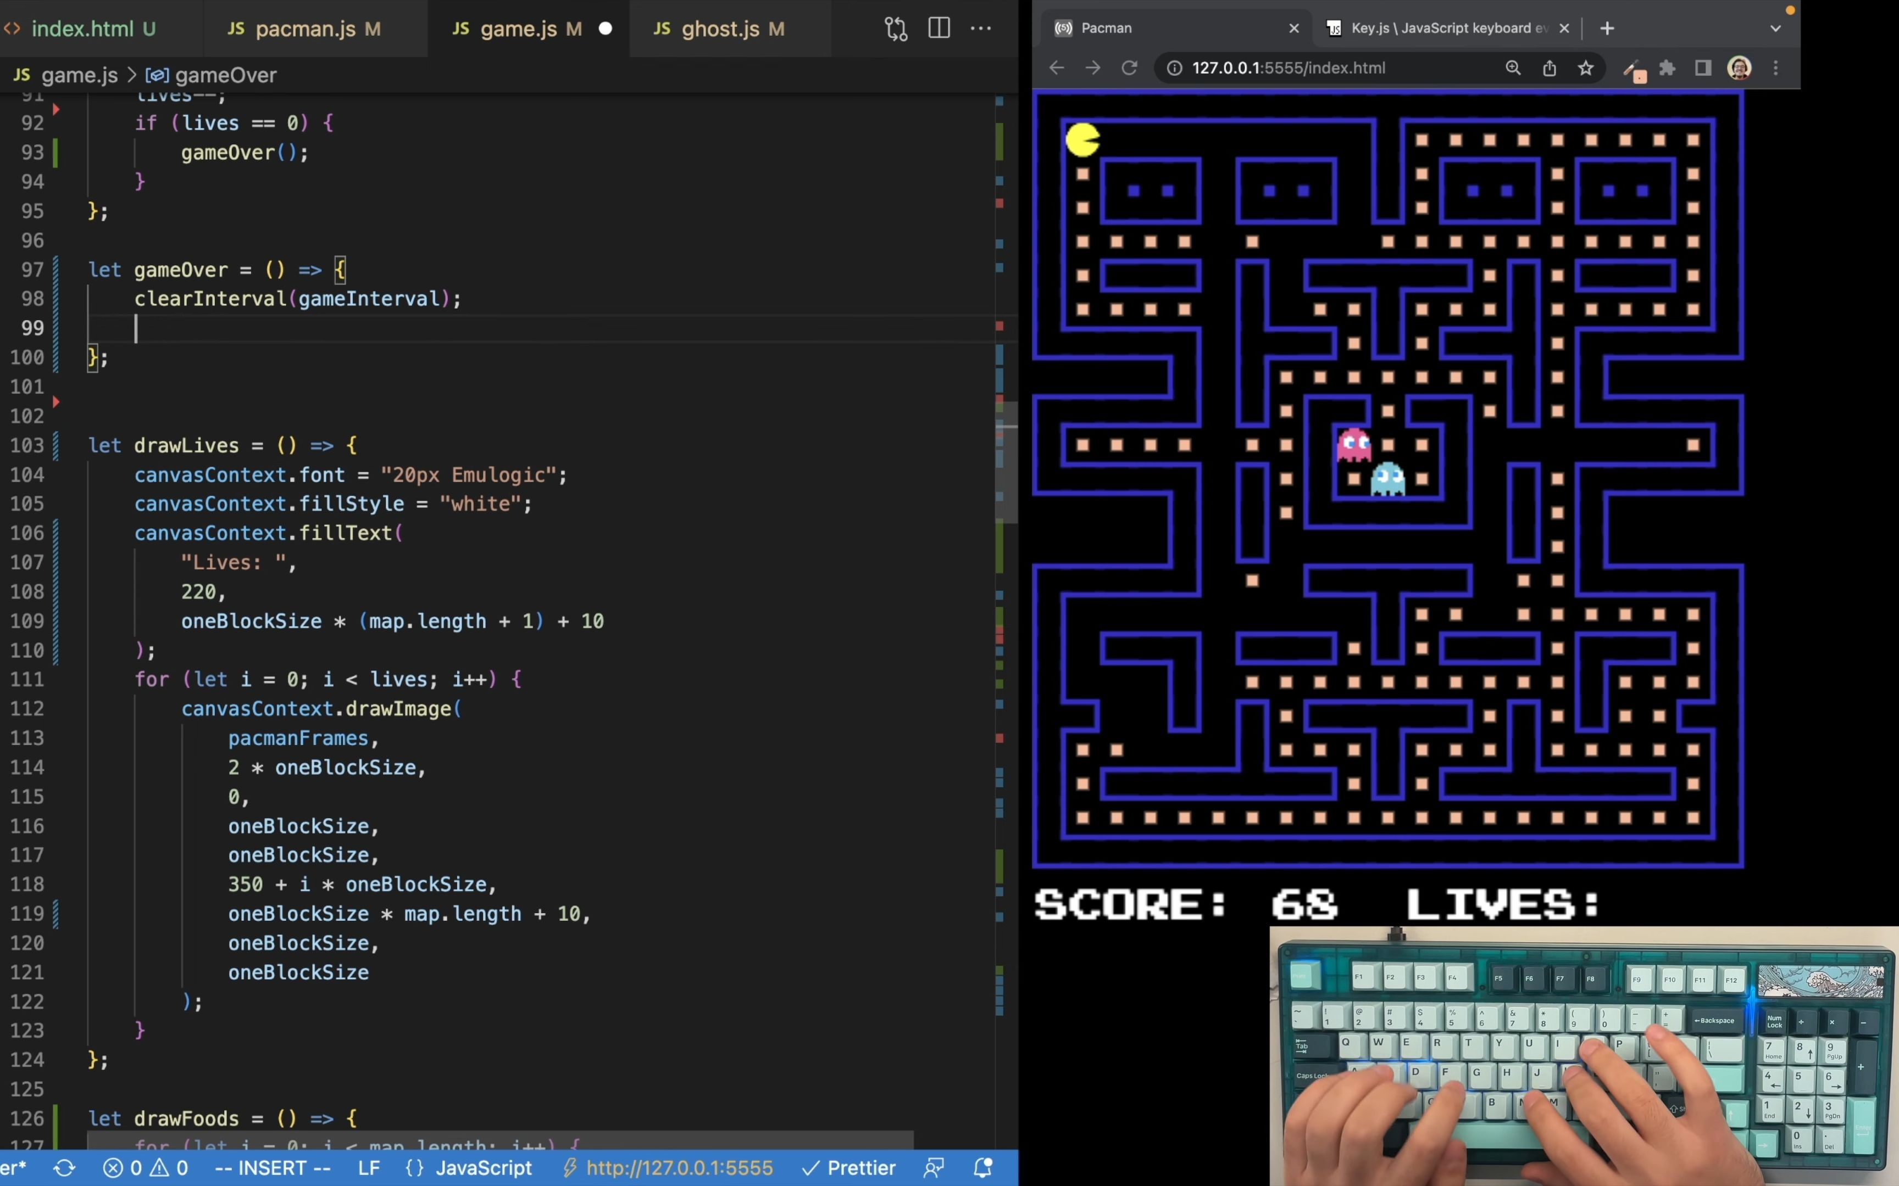Screen dimensions: 1899x1186
Task: Open the Chrome three-dot menu
Action: [x=1776, y=68]
